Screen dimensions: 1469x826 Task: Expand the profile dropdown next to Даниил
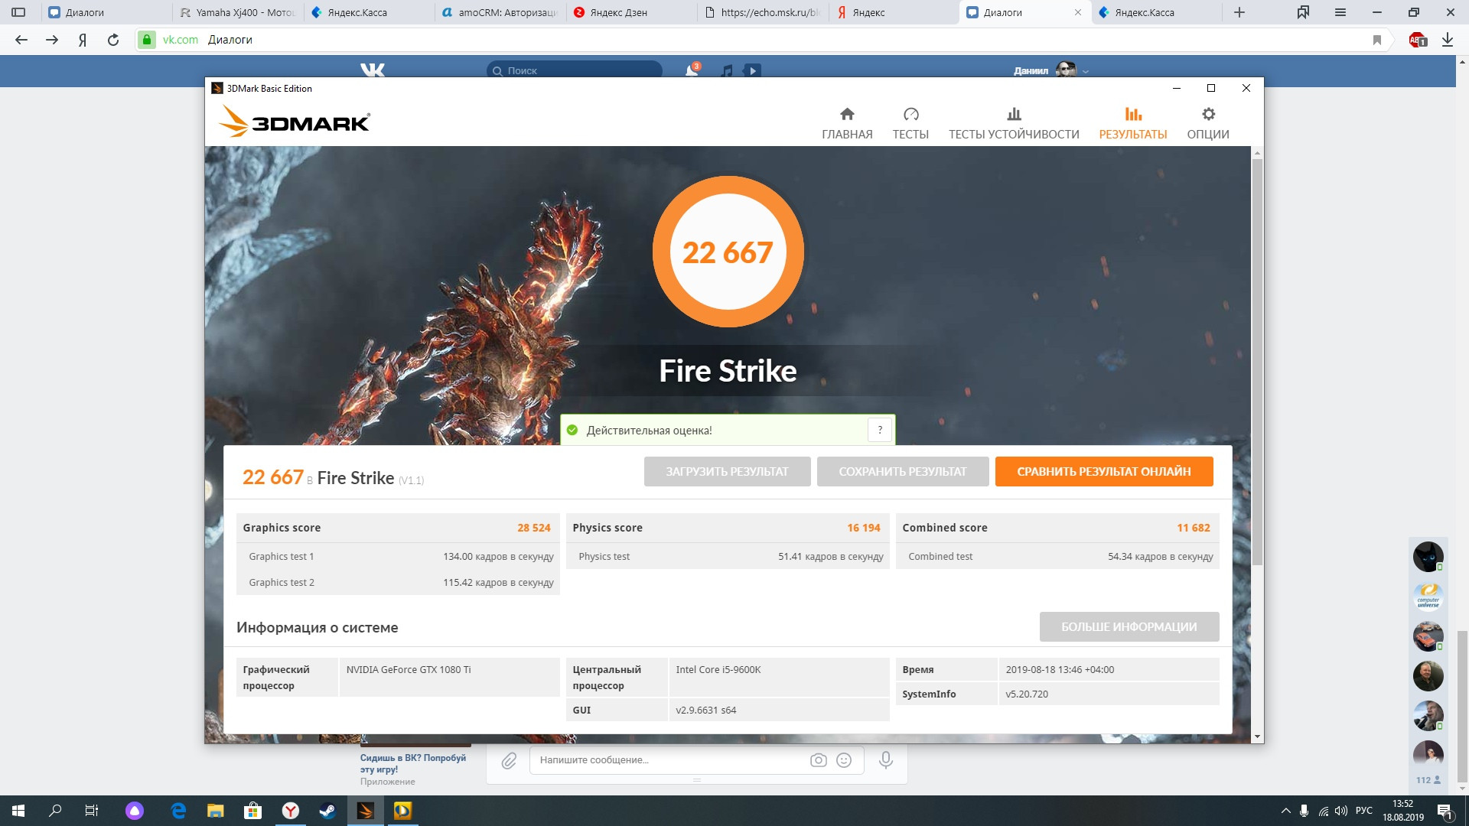pyautogui.click(x=1085, y=71)
